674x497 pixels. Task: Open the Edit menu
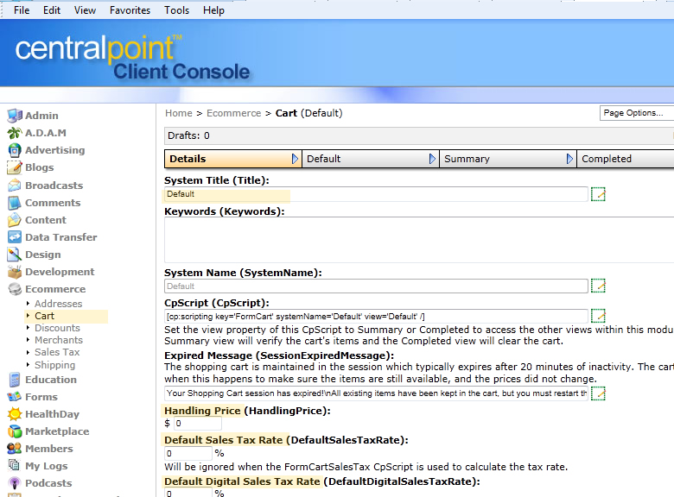[x=52, y=9]
